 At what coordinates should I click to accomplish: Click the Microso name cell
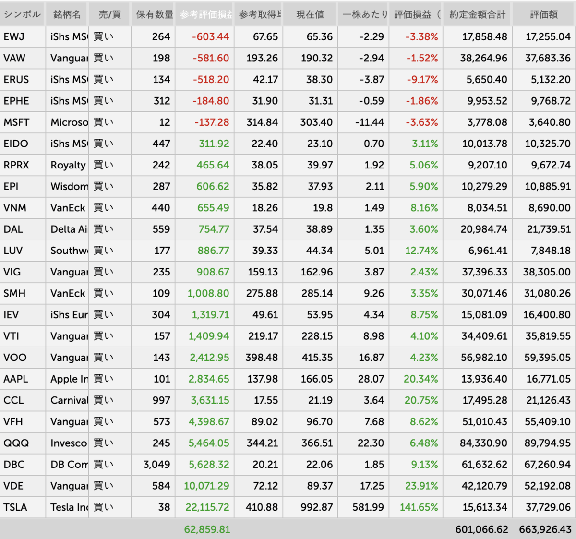click(x=67, y=122)
